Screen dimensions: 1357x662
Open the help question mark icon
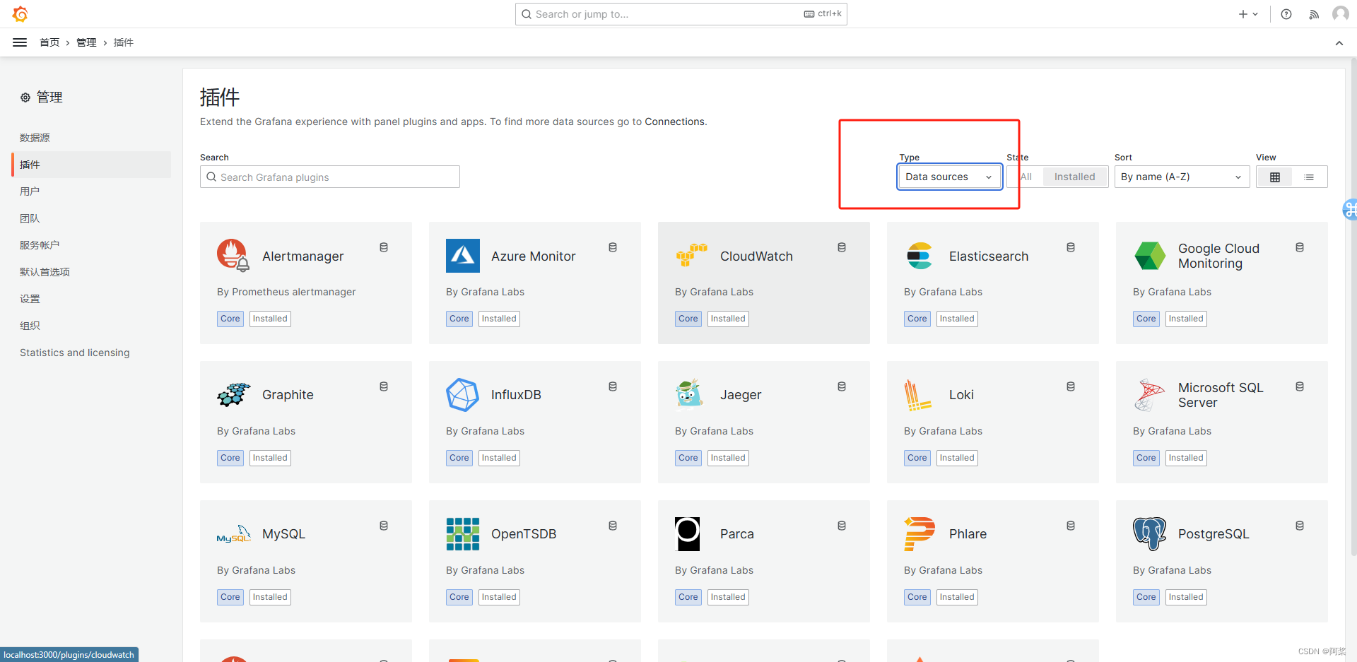[1286, 14]
